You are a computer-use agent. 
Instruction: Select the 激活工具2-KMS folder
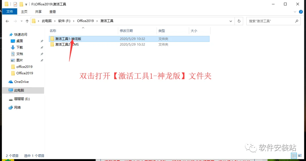click(x=129, y=44)
